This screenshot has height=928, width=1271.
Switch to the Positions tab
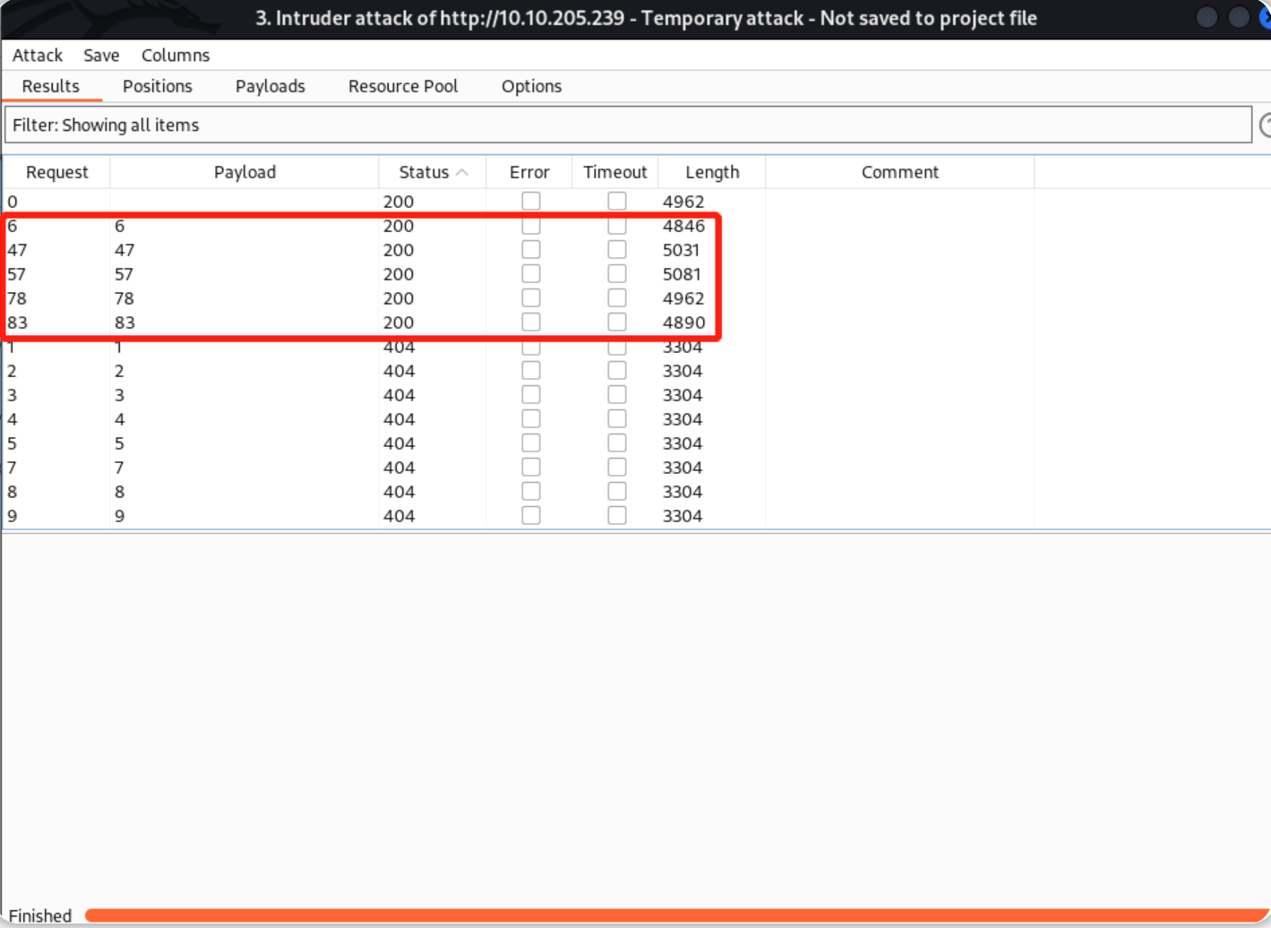tap(158, 86)
